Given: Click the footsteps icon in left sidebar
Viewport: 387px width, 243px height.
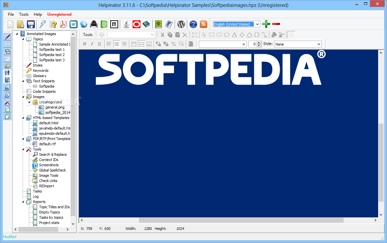Looking at the screenshot, I should click(x=8, y=73).
